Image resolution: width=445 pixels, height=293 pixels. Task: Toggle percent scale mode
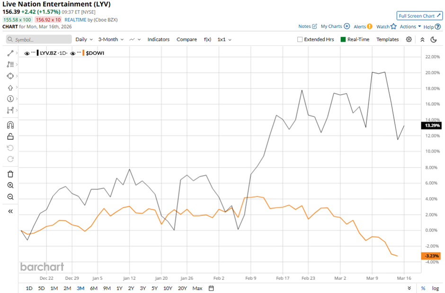pyautogui.click(x=423, y=288)
